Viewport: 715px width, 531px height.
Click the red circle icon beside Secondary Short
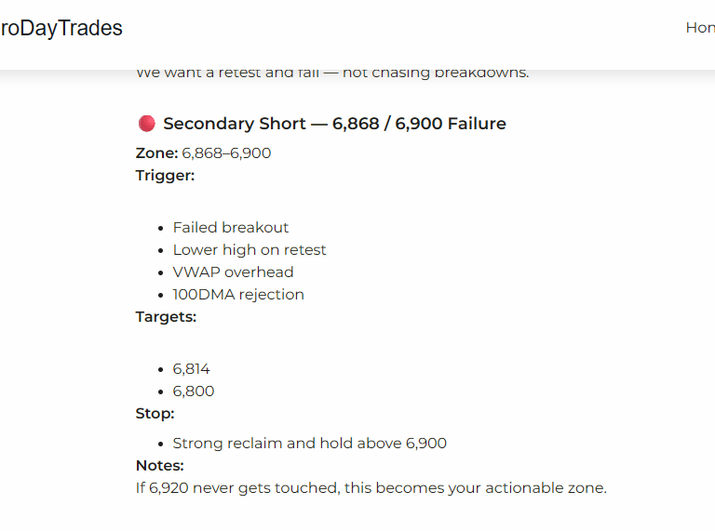(146, 124)
